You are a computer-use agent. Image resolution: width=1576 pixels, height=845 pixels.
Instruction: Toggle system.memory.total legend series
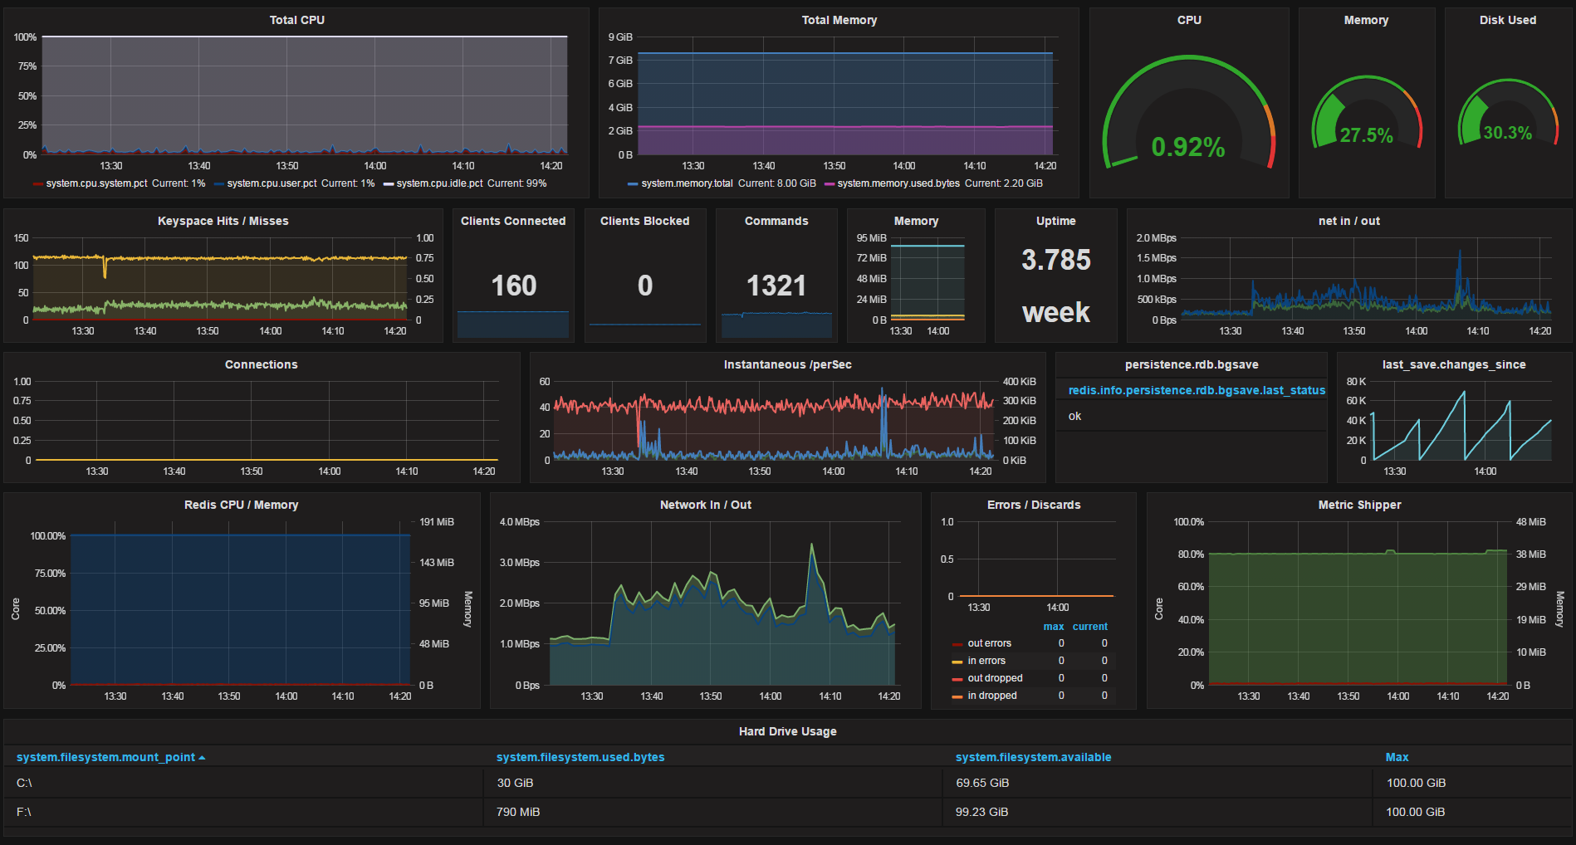687,183
